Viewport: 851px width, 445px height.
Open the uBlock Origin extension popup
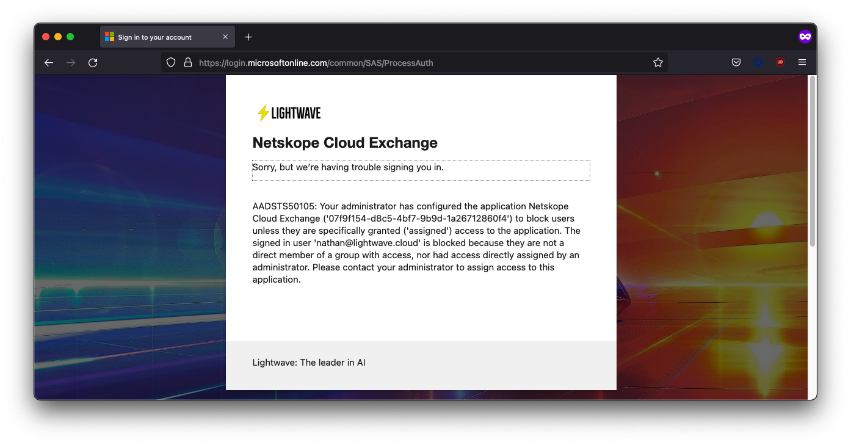[x=780, y=62]
